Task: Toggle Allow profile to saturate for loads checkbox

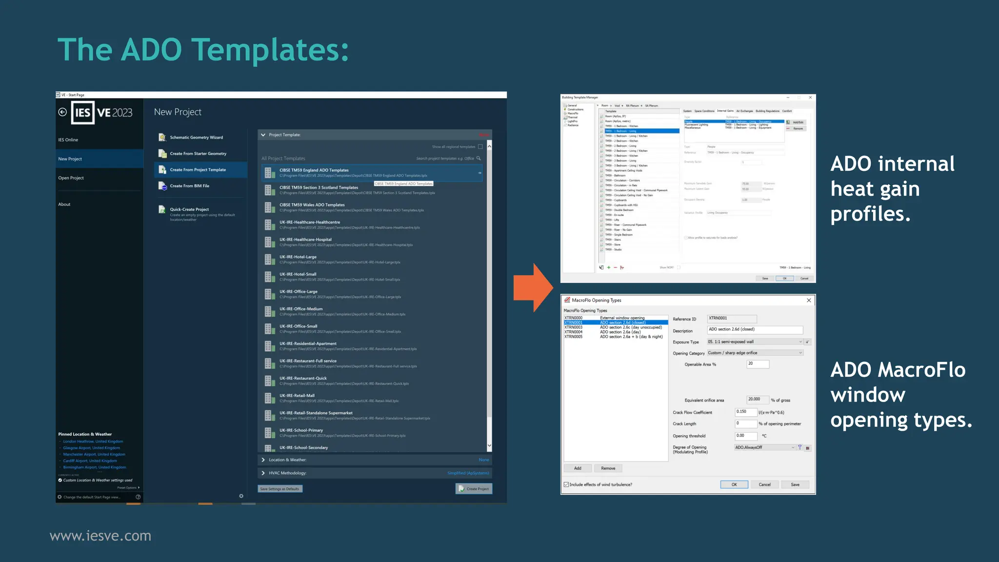Action: click(686, 238)
